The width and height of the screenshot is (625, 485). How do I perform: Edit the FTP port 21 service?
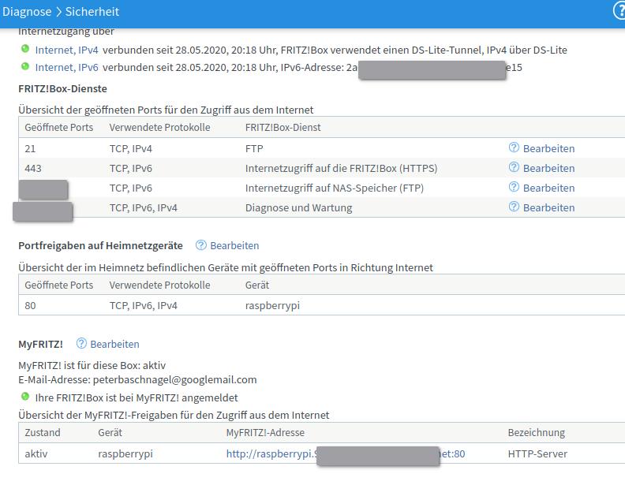[x=548, y=148]
